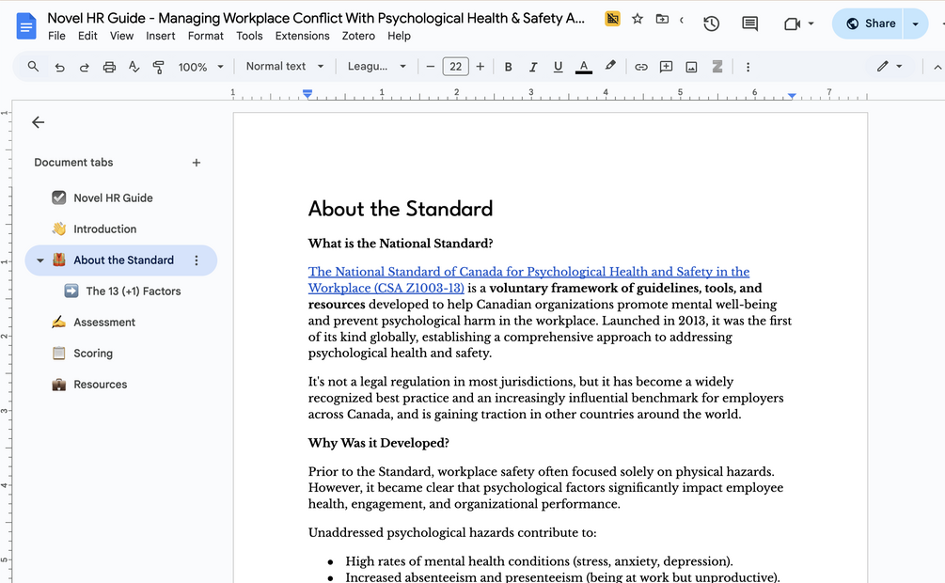The image size is (945, 583).
Task: Toggle bold formatting
Action: (508, 67)
